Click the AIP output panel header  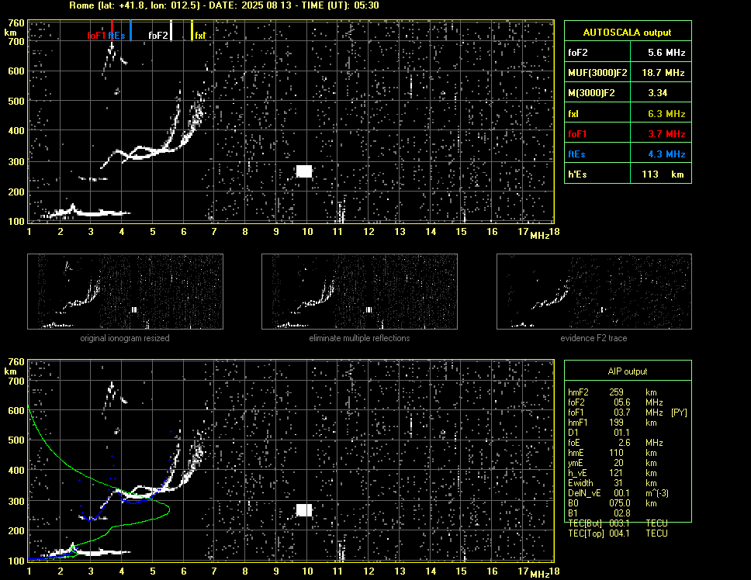coord(628,371)
